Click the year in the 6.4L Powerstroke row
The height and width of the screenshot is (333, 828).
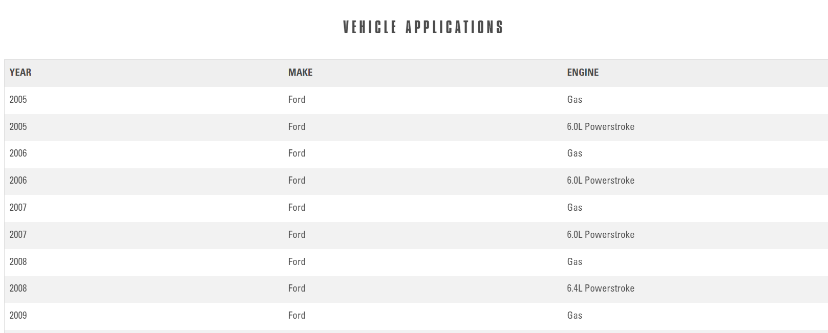tap(18, 288)
